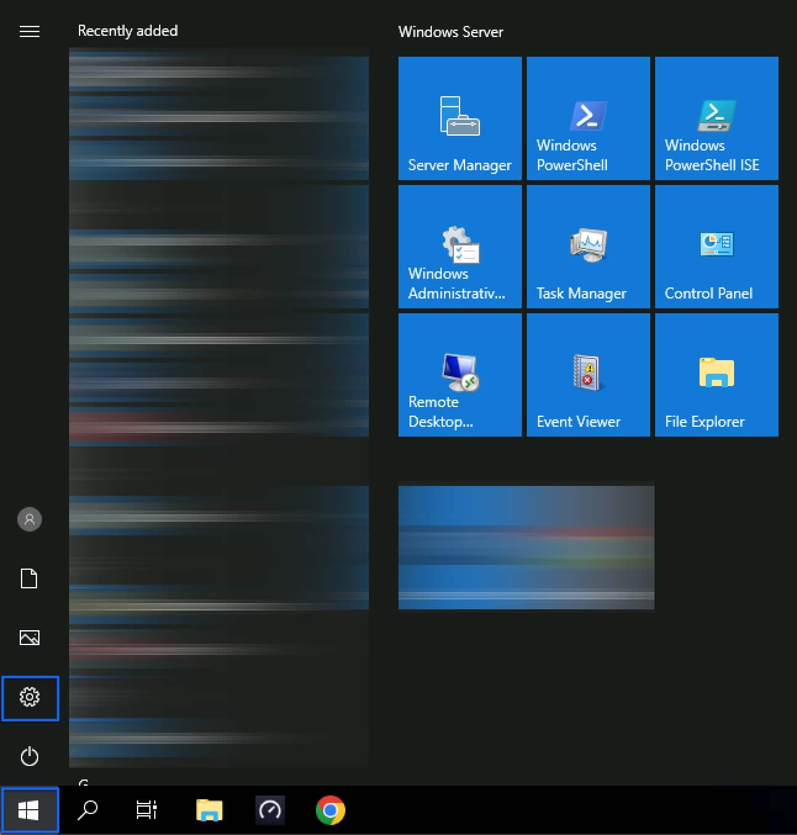Screen dimensions: 797x835
Task: Click the Windows Start button
Action: [30, 810]
